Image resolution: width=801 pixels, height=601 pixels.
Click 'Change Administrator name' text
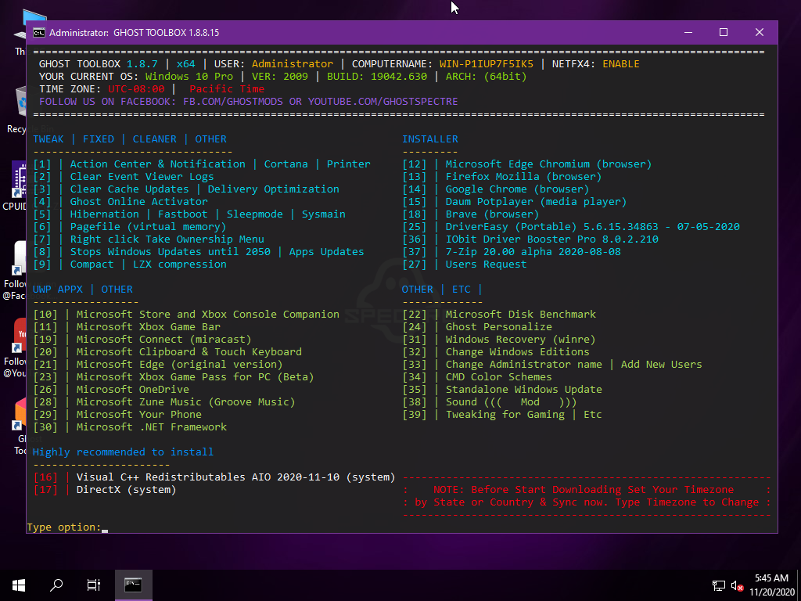pos(523,365)
